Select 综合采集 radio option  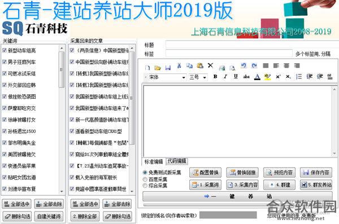click(x=145, y=186)
